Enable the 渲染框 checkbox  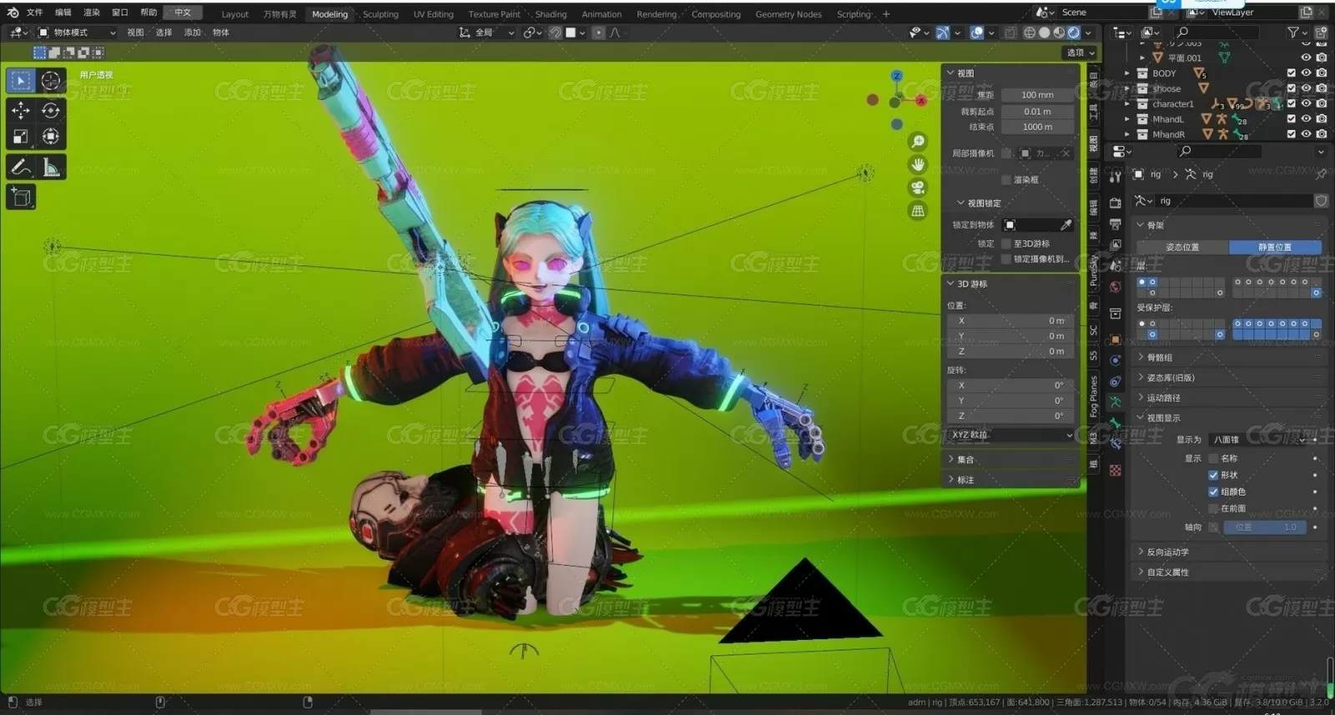click(1006, 179)
